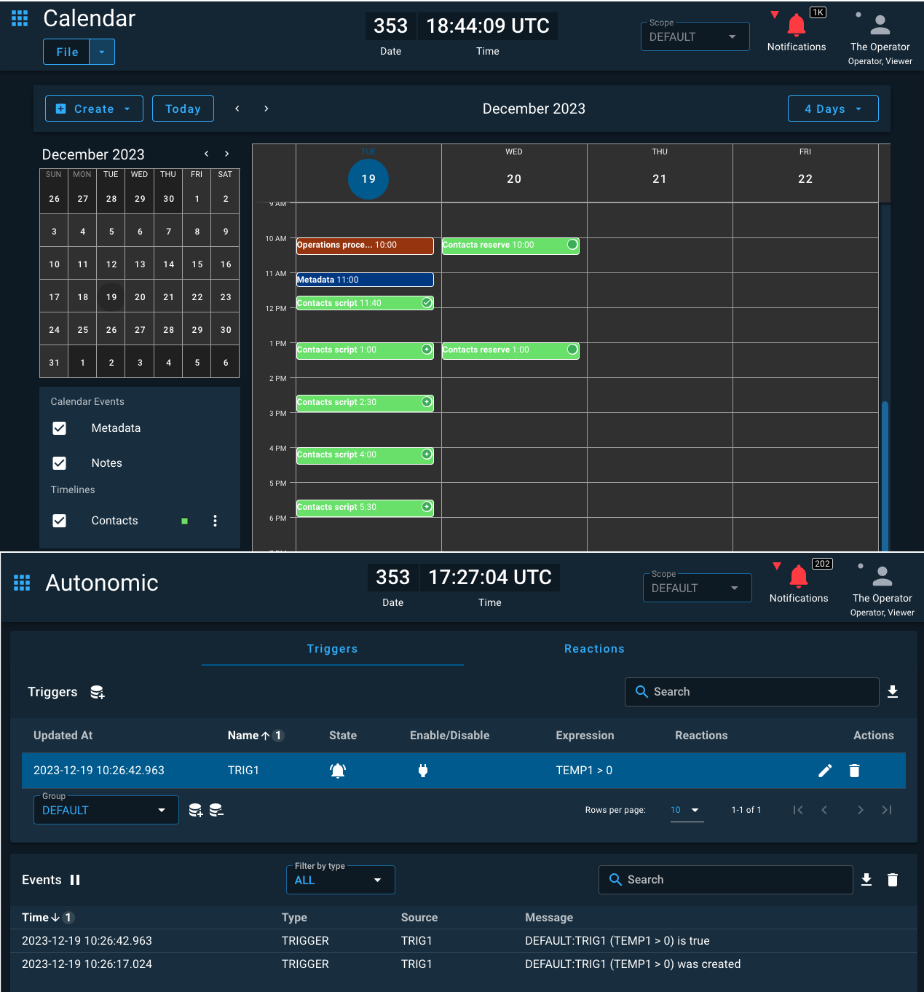Click the Today button
The height and width of the screenshot is (992, 924).
[183, 108]
